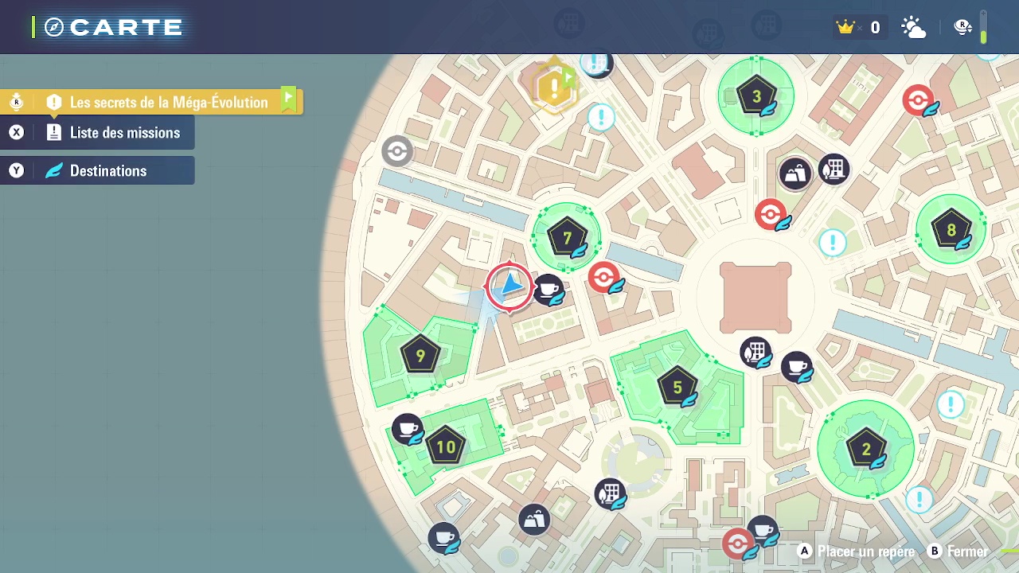Choose Wild Zone 9 on the map
Image resolution: width=1019 pixels, height=573 pixels.
pyautogui.click(x=420, y=355)
